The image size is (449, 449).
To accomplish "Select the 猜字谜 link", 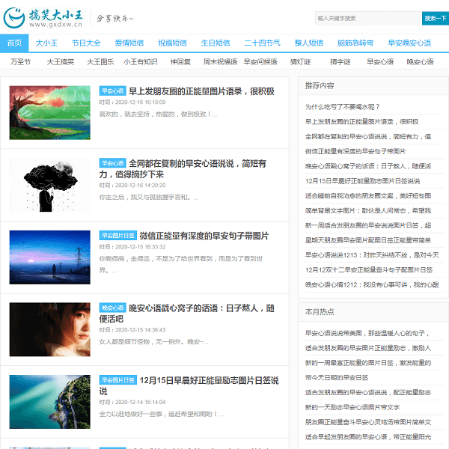I will (340, 62).
